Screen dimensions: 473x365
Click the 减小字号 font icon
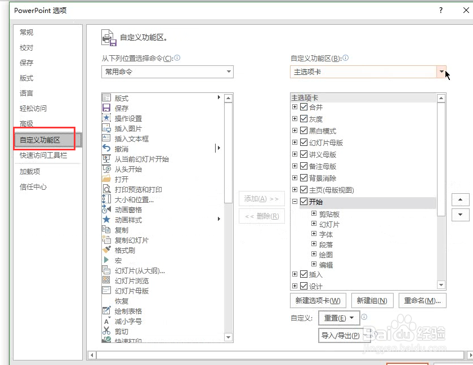(106, 321)
